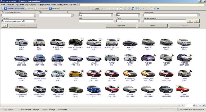Expand the Поиск по dropdown
This screenshot has height=112, width=206.
[x=35, y=21]
